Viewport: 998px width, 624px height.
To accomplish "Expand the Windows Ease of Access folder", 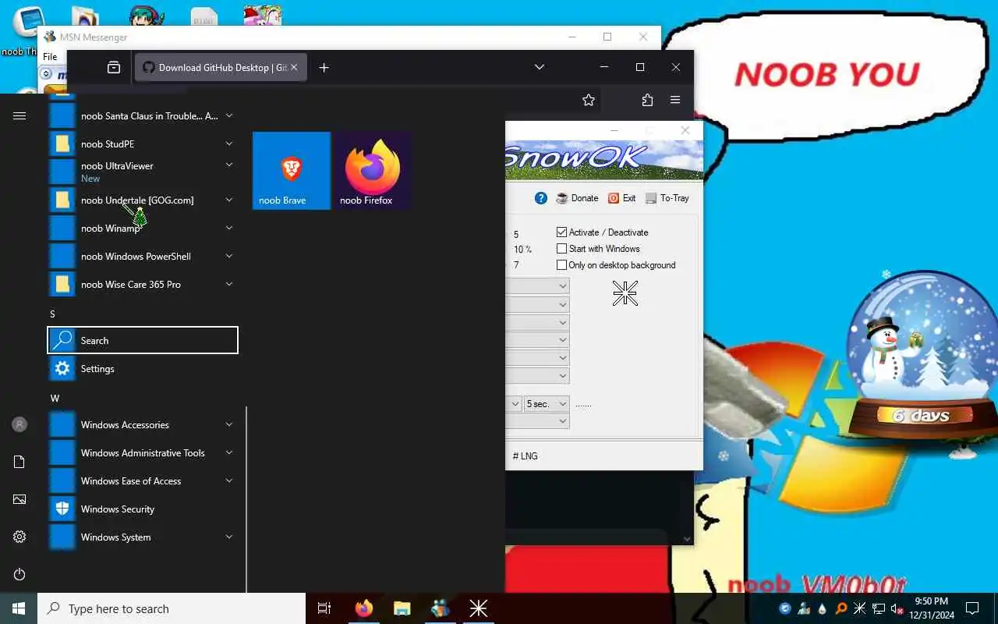I will [x=229, y=480].
